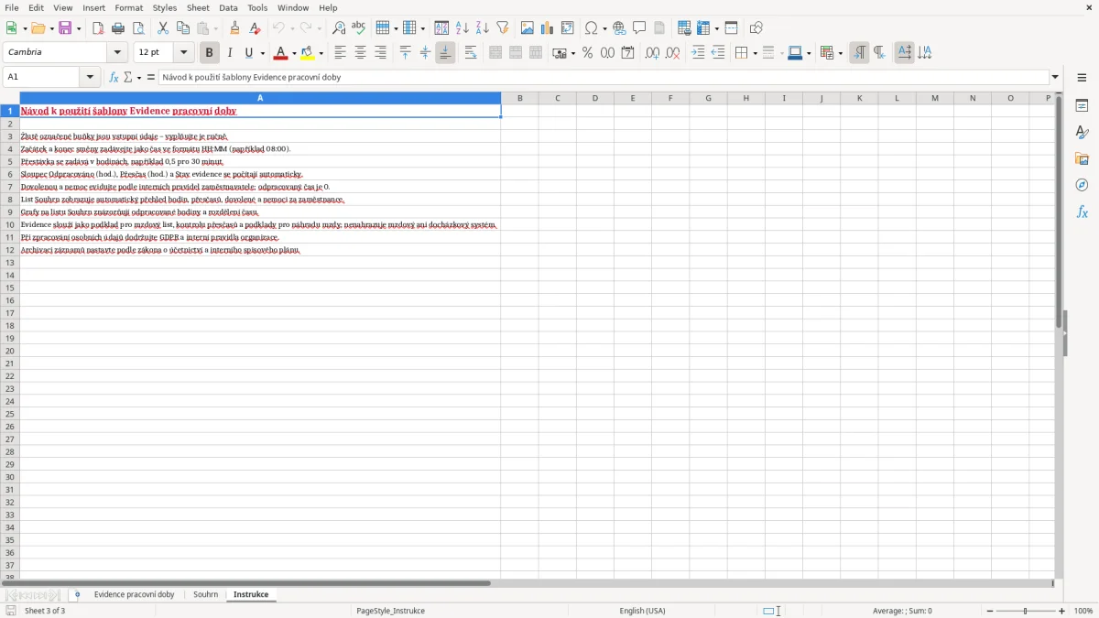Click the 100% zoom level
This screenshot has width=1099, height=618.
pos(1083,611)
